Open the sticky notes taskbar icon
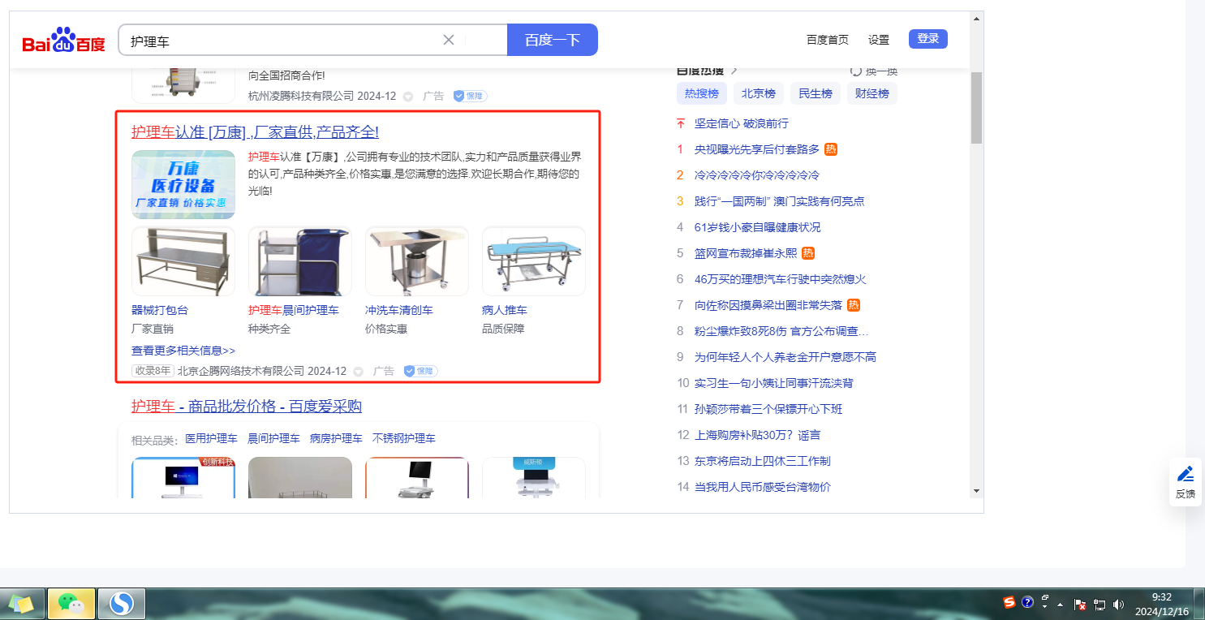 [x=22, y=604]
